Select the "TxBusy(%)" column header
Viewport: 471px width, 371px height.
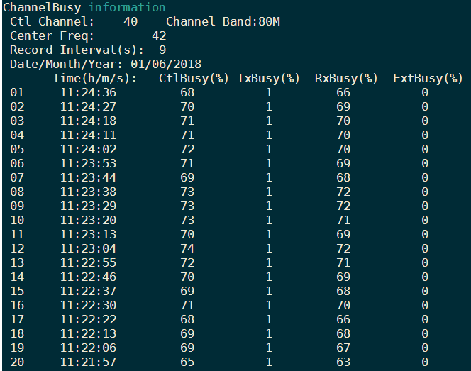269,78
